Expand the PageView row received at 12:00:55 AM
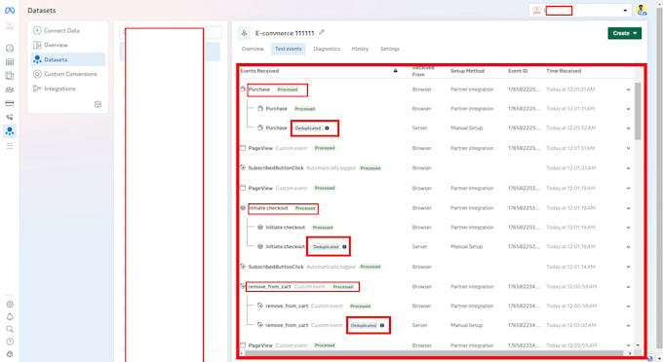Screen dimensions: 663x362 point(628,345)
